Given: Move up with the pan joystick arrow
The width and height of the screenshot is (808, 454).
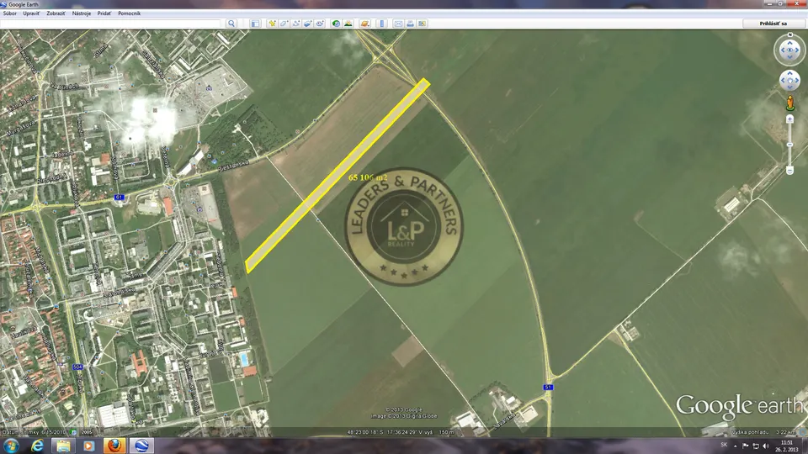Looking at the screenshot, I should [790, 74].
